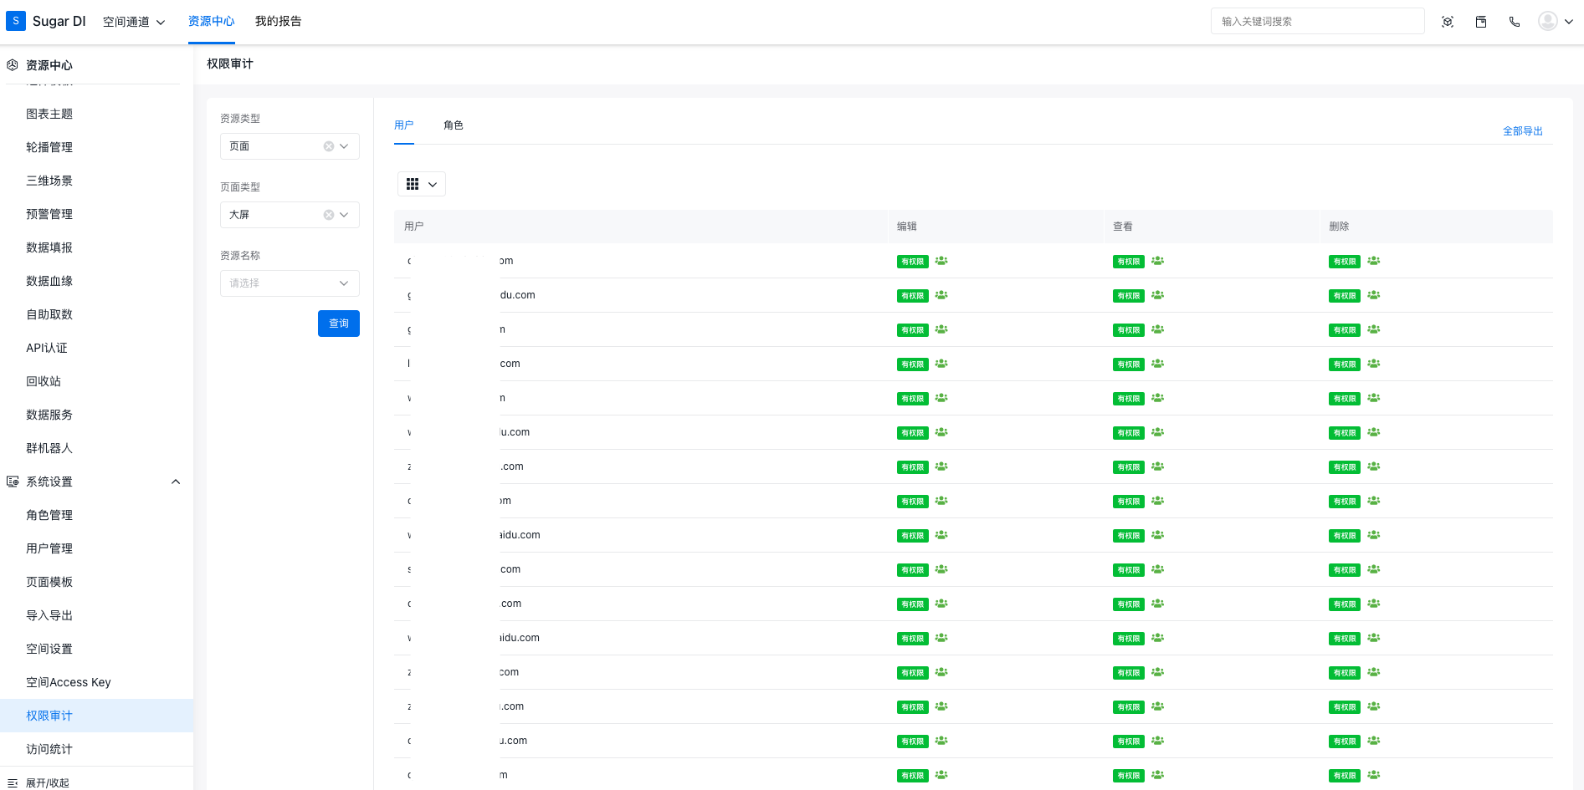Open 图表主题 in sidebar

click(x=49, y=114)
